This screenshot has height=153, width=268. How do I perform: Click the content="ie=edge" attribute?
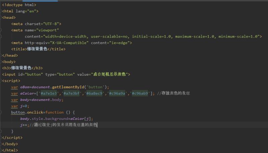(x=110, y=43)
